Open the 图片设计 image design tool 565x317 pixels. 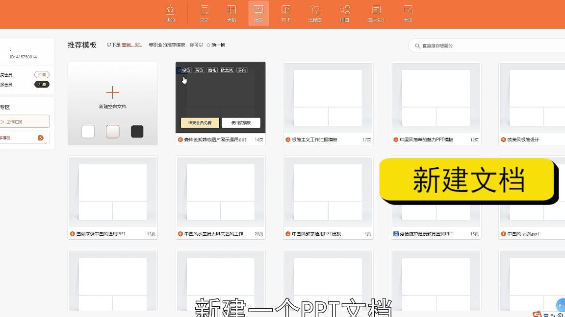click(x=377, y=13)
